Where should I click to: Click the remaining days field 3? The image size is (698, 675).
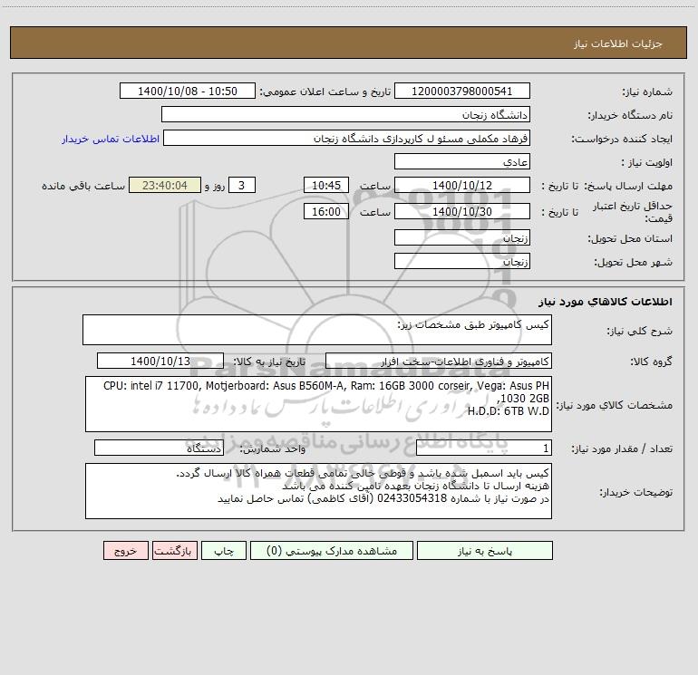[242, 185]
